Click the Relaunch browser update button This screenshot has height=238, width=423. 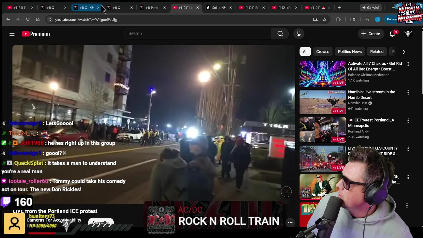click(x=391, y=20)
